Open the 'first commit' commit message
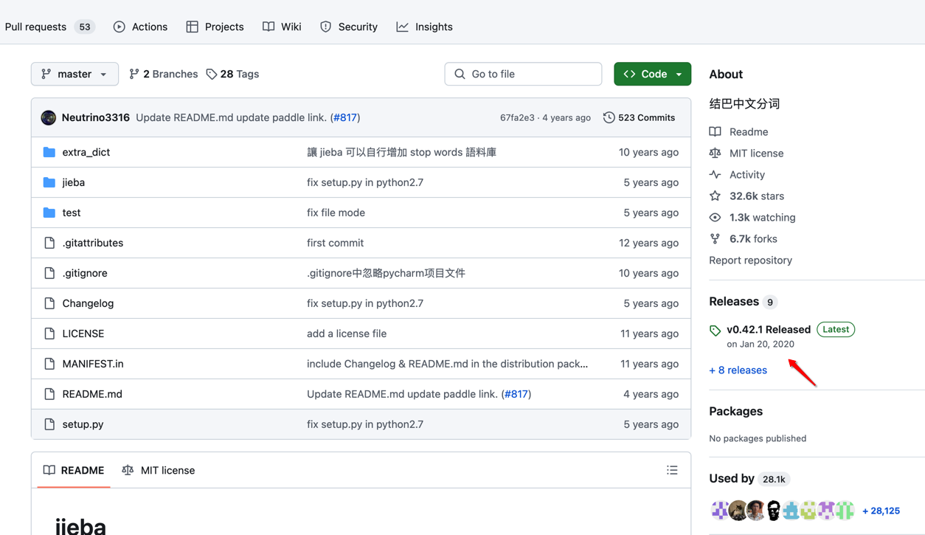925x535 pixels. point(335,243)
